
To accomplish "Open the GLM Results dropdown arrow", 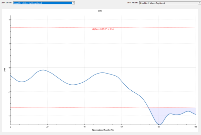I will [73, 3].
